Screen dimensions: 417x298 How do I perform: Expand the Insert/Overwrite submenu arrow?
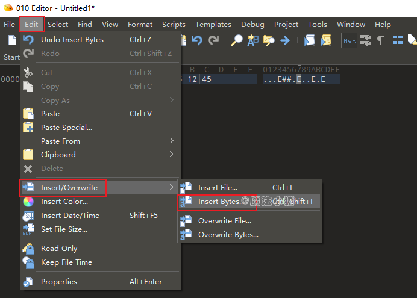tap(172, 187)
